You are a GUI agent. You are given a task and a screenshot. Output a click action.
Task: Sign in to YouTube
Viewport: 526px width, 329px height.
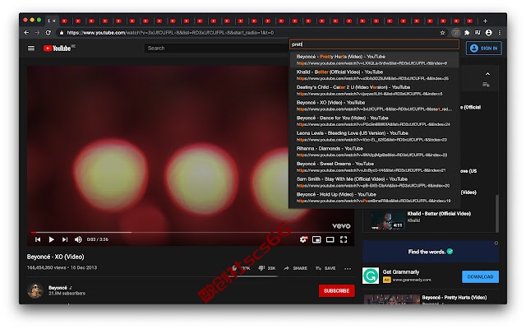(x=484, y=49)
